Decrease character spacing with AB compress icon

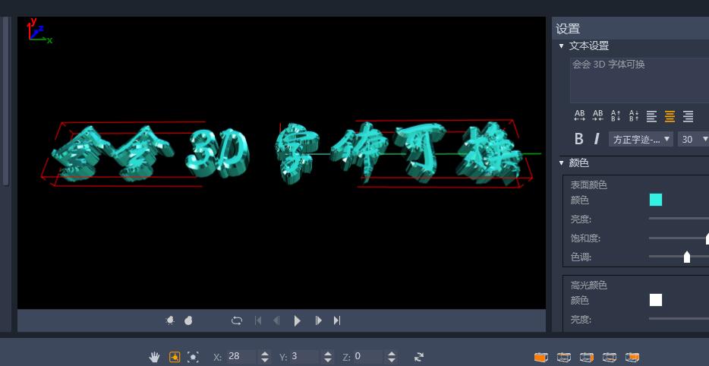(597, 116)
